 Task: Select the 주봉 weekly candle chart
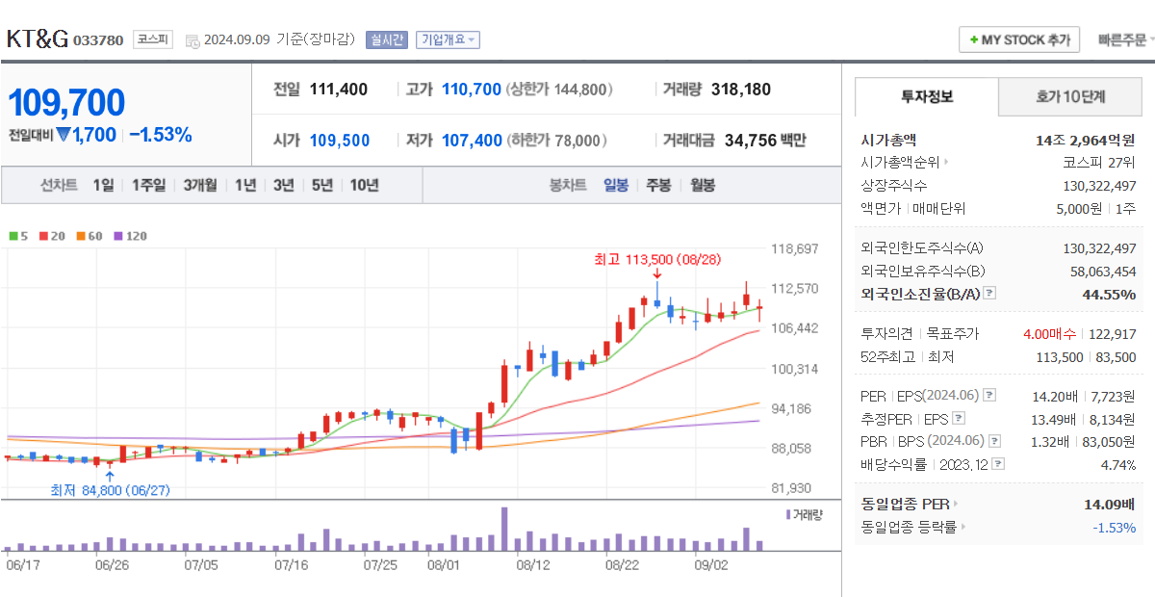[x=658, y=185]
